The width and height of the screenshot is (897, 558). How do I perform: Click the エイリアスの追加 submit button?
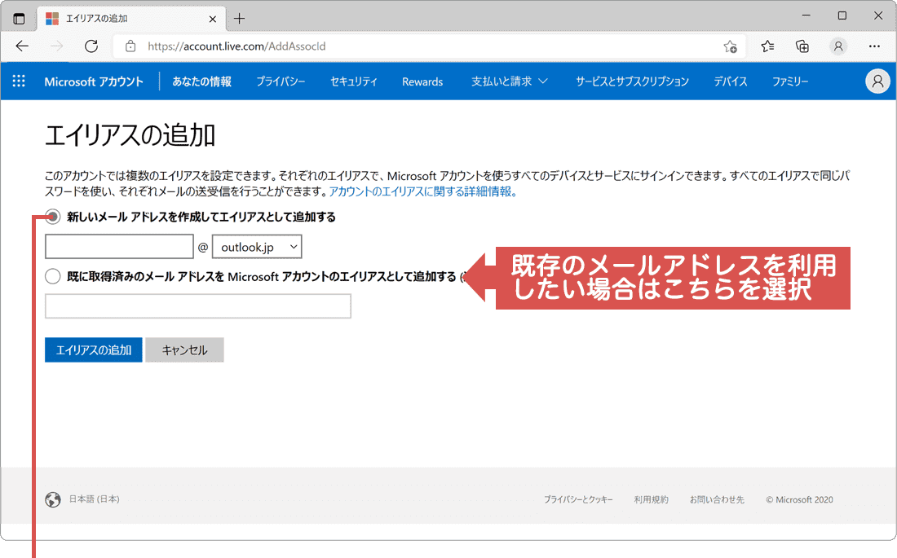(x=93, y=349)
